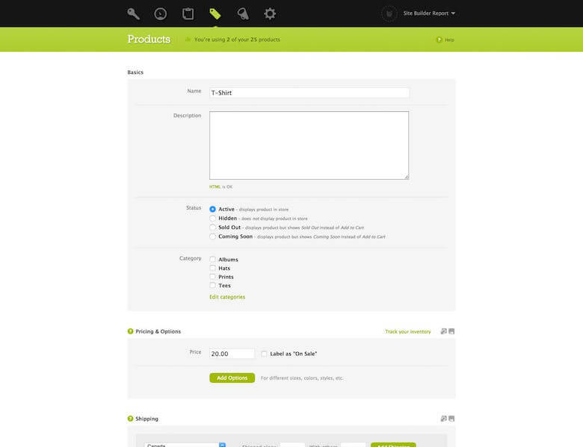Click the Shipping section help icon

[x=131, y=419]
